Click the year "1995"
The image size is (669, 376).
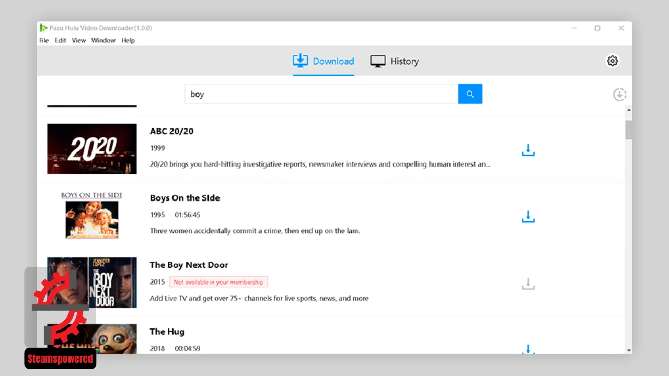[157, 215]
